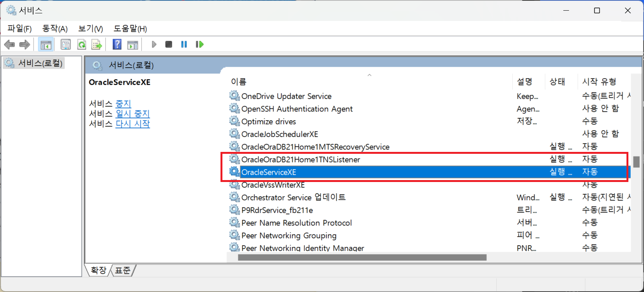Click the gear icon of OracleJobSchedulerXE

click(234, 134)
